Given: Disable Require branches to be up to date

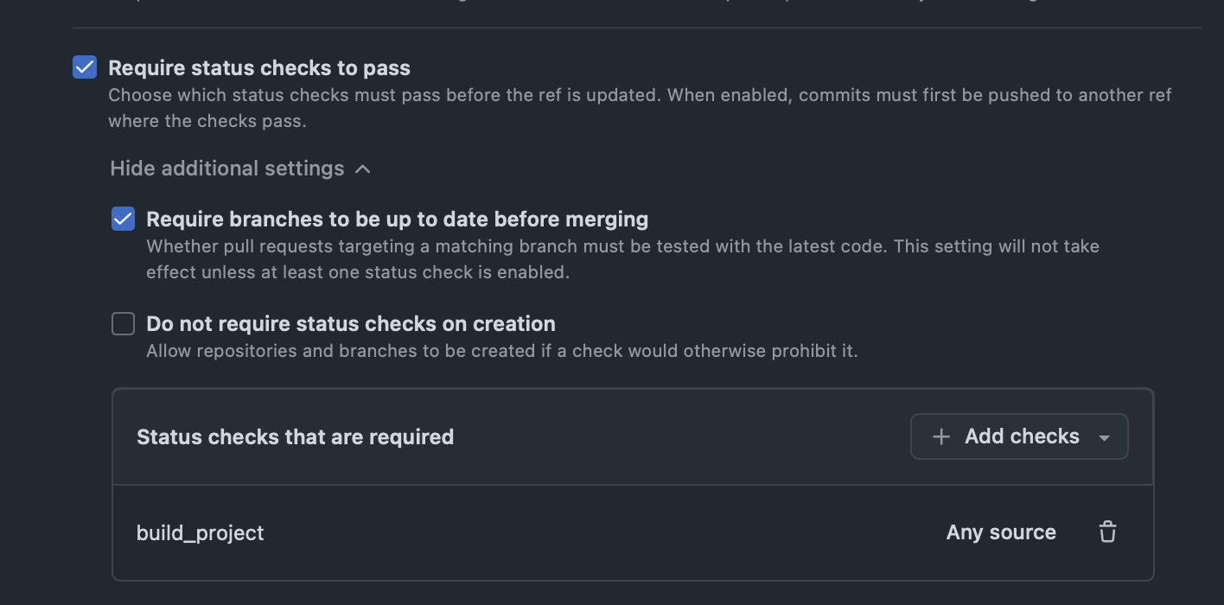Looking at the screenshot, I should pos(124,219).
